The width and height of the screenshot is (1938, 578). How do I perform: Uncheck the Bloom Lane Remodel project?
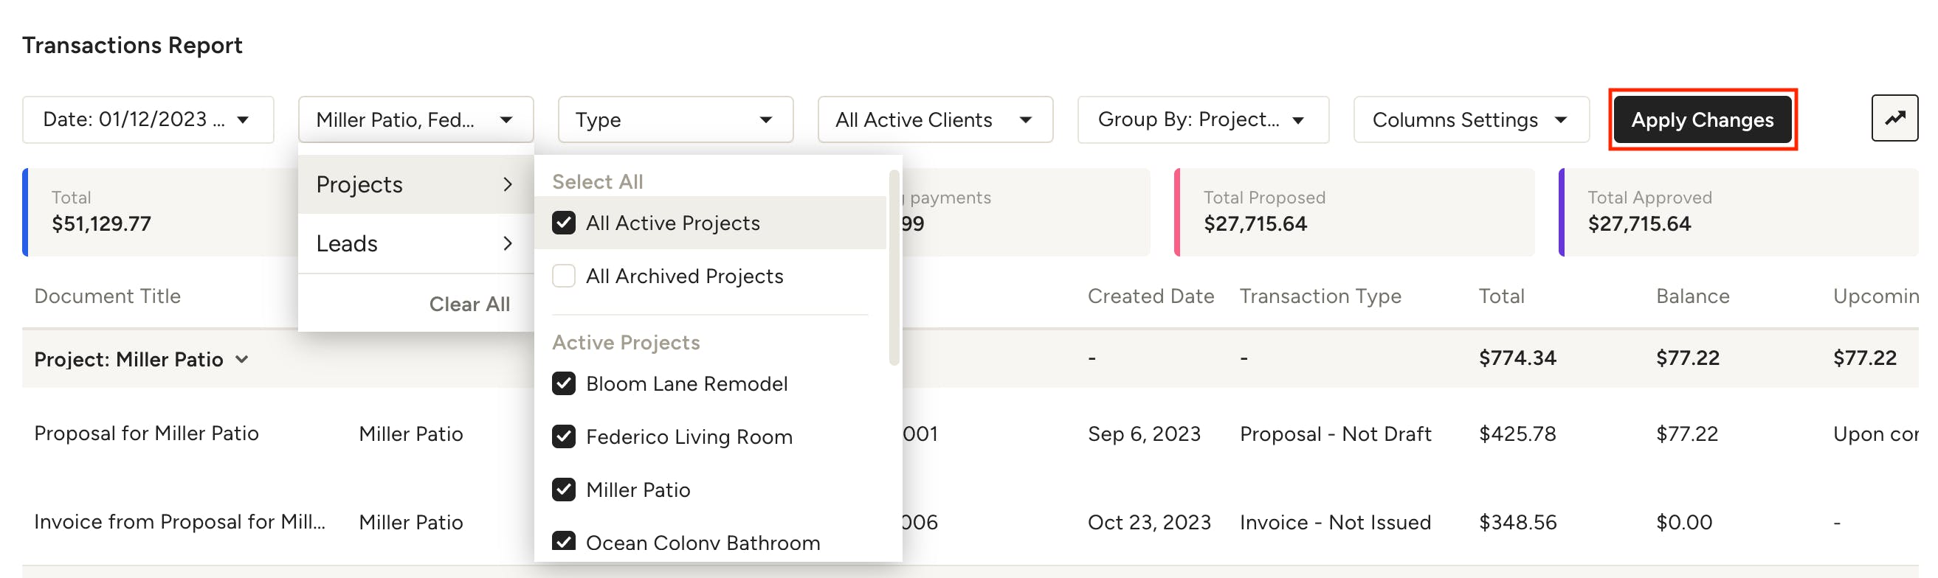(564, 383)
